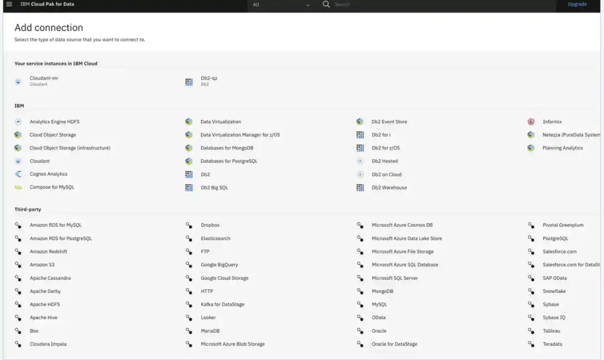Click the Snowflake connection label

click(x=554, y=291)
